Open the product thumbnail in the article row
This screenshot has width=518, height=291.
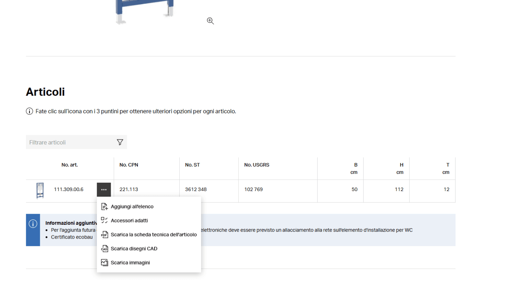tap(40, 189)
